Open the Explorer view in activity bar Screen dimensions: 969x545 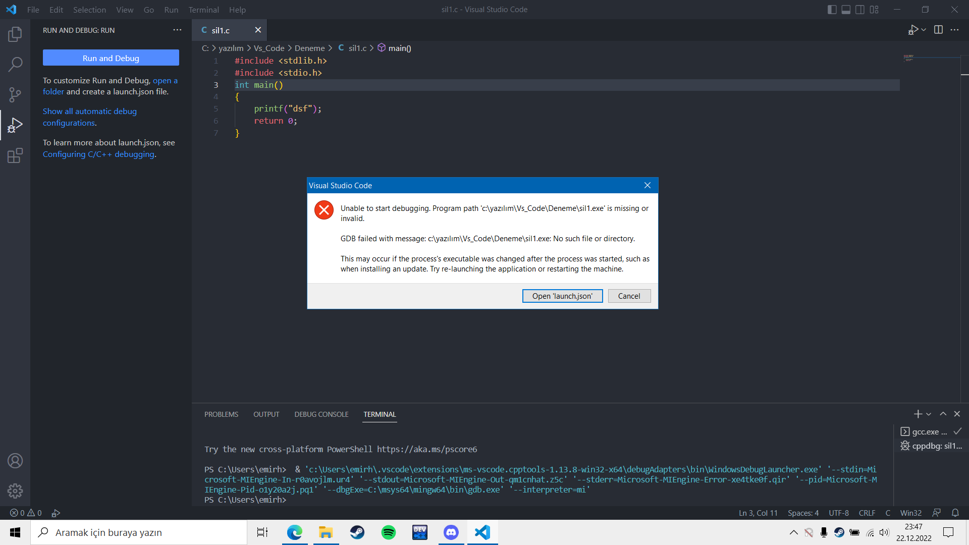point(15,34)
